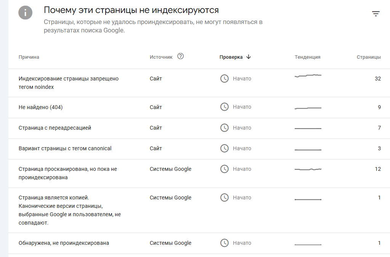Click Тенденция column header
The image size is (390, 257).
(x=307, y=57)
